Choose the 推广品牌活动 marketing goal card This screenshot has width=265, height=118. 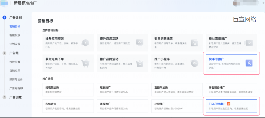[123, 63]
